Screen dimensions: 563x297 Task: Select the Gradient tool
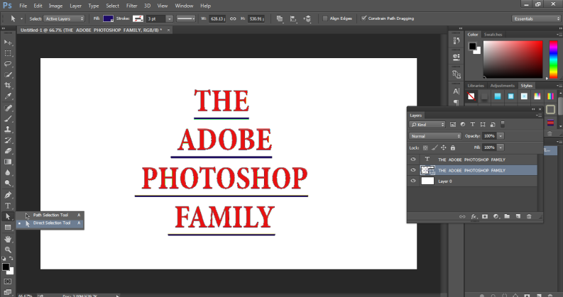coord(8,162)
